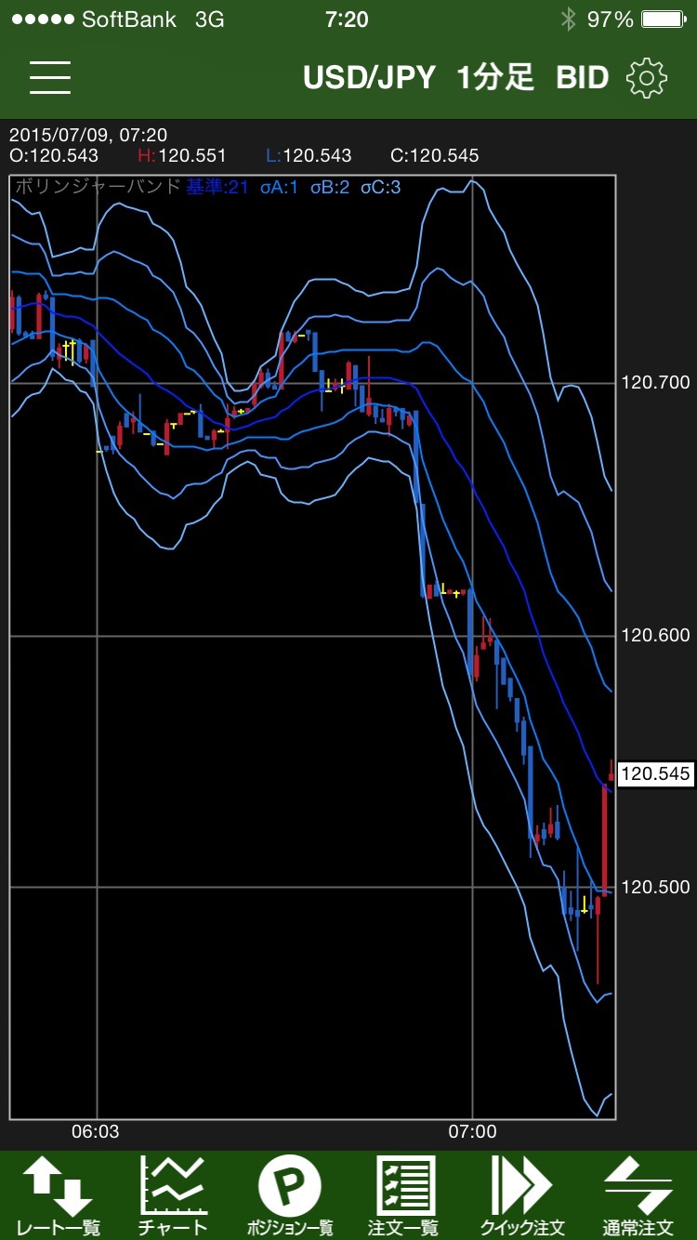Select the σA:1 band setting
The height and width of the screenshot is (1240, 697).
tap(279, 187)
